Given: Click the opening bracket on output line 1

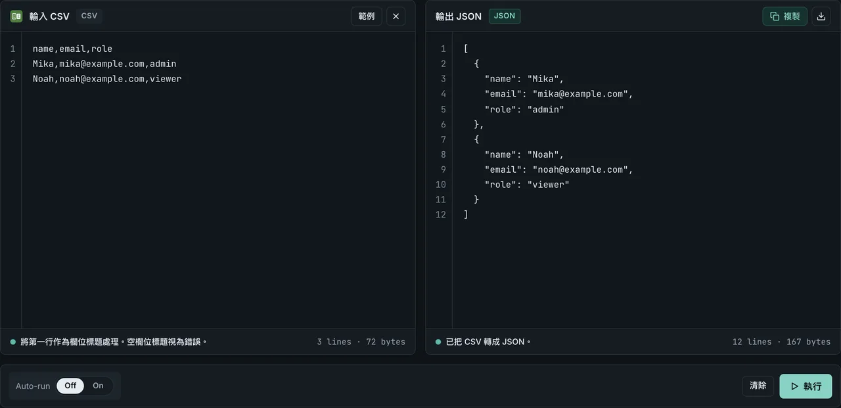Looking at the screenshot, I should (466, 49).
